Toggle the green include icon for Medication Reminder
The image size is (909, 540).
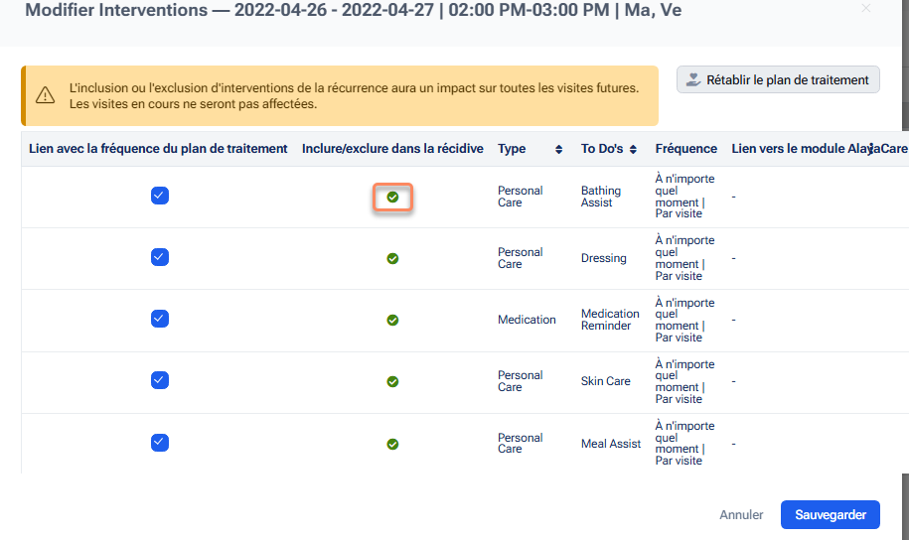tap(392, 320)
